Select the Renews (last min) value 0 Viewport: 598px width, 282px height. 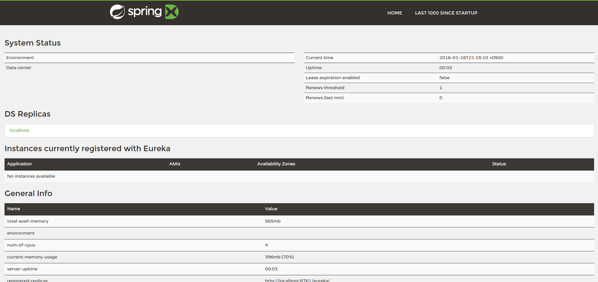coord(441,98)
